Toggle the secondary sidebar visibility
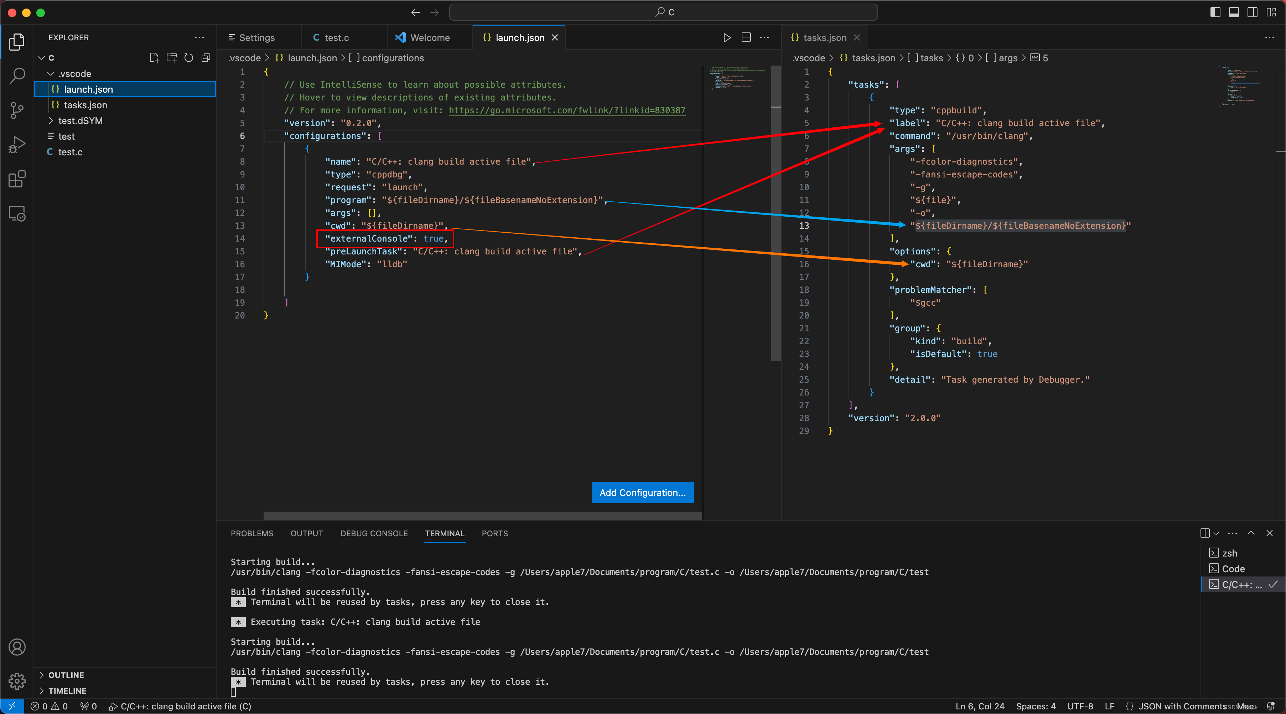Screen dimensions: 1286x714 coord(1252,12)
